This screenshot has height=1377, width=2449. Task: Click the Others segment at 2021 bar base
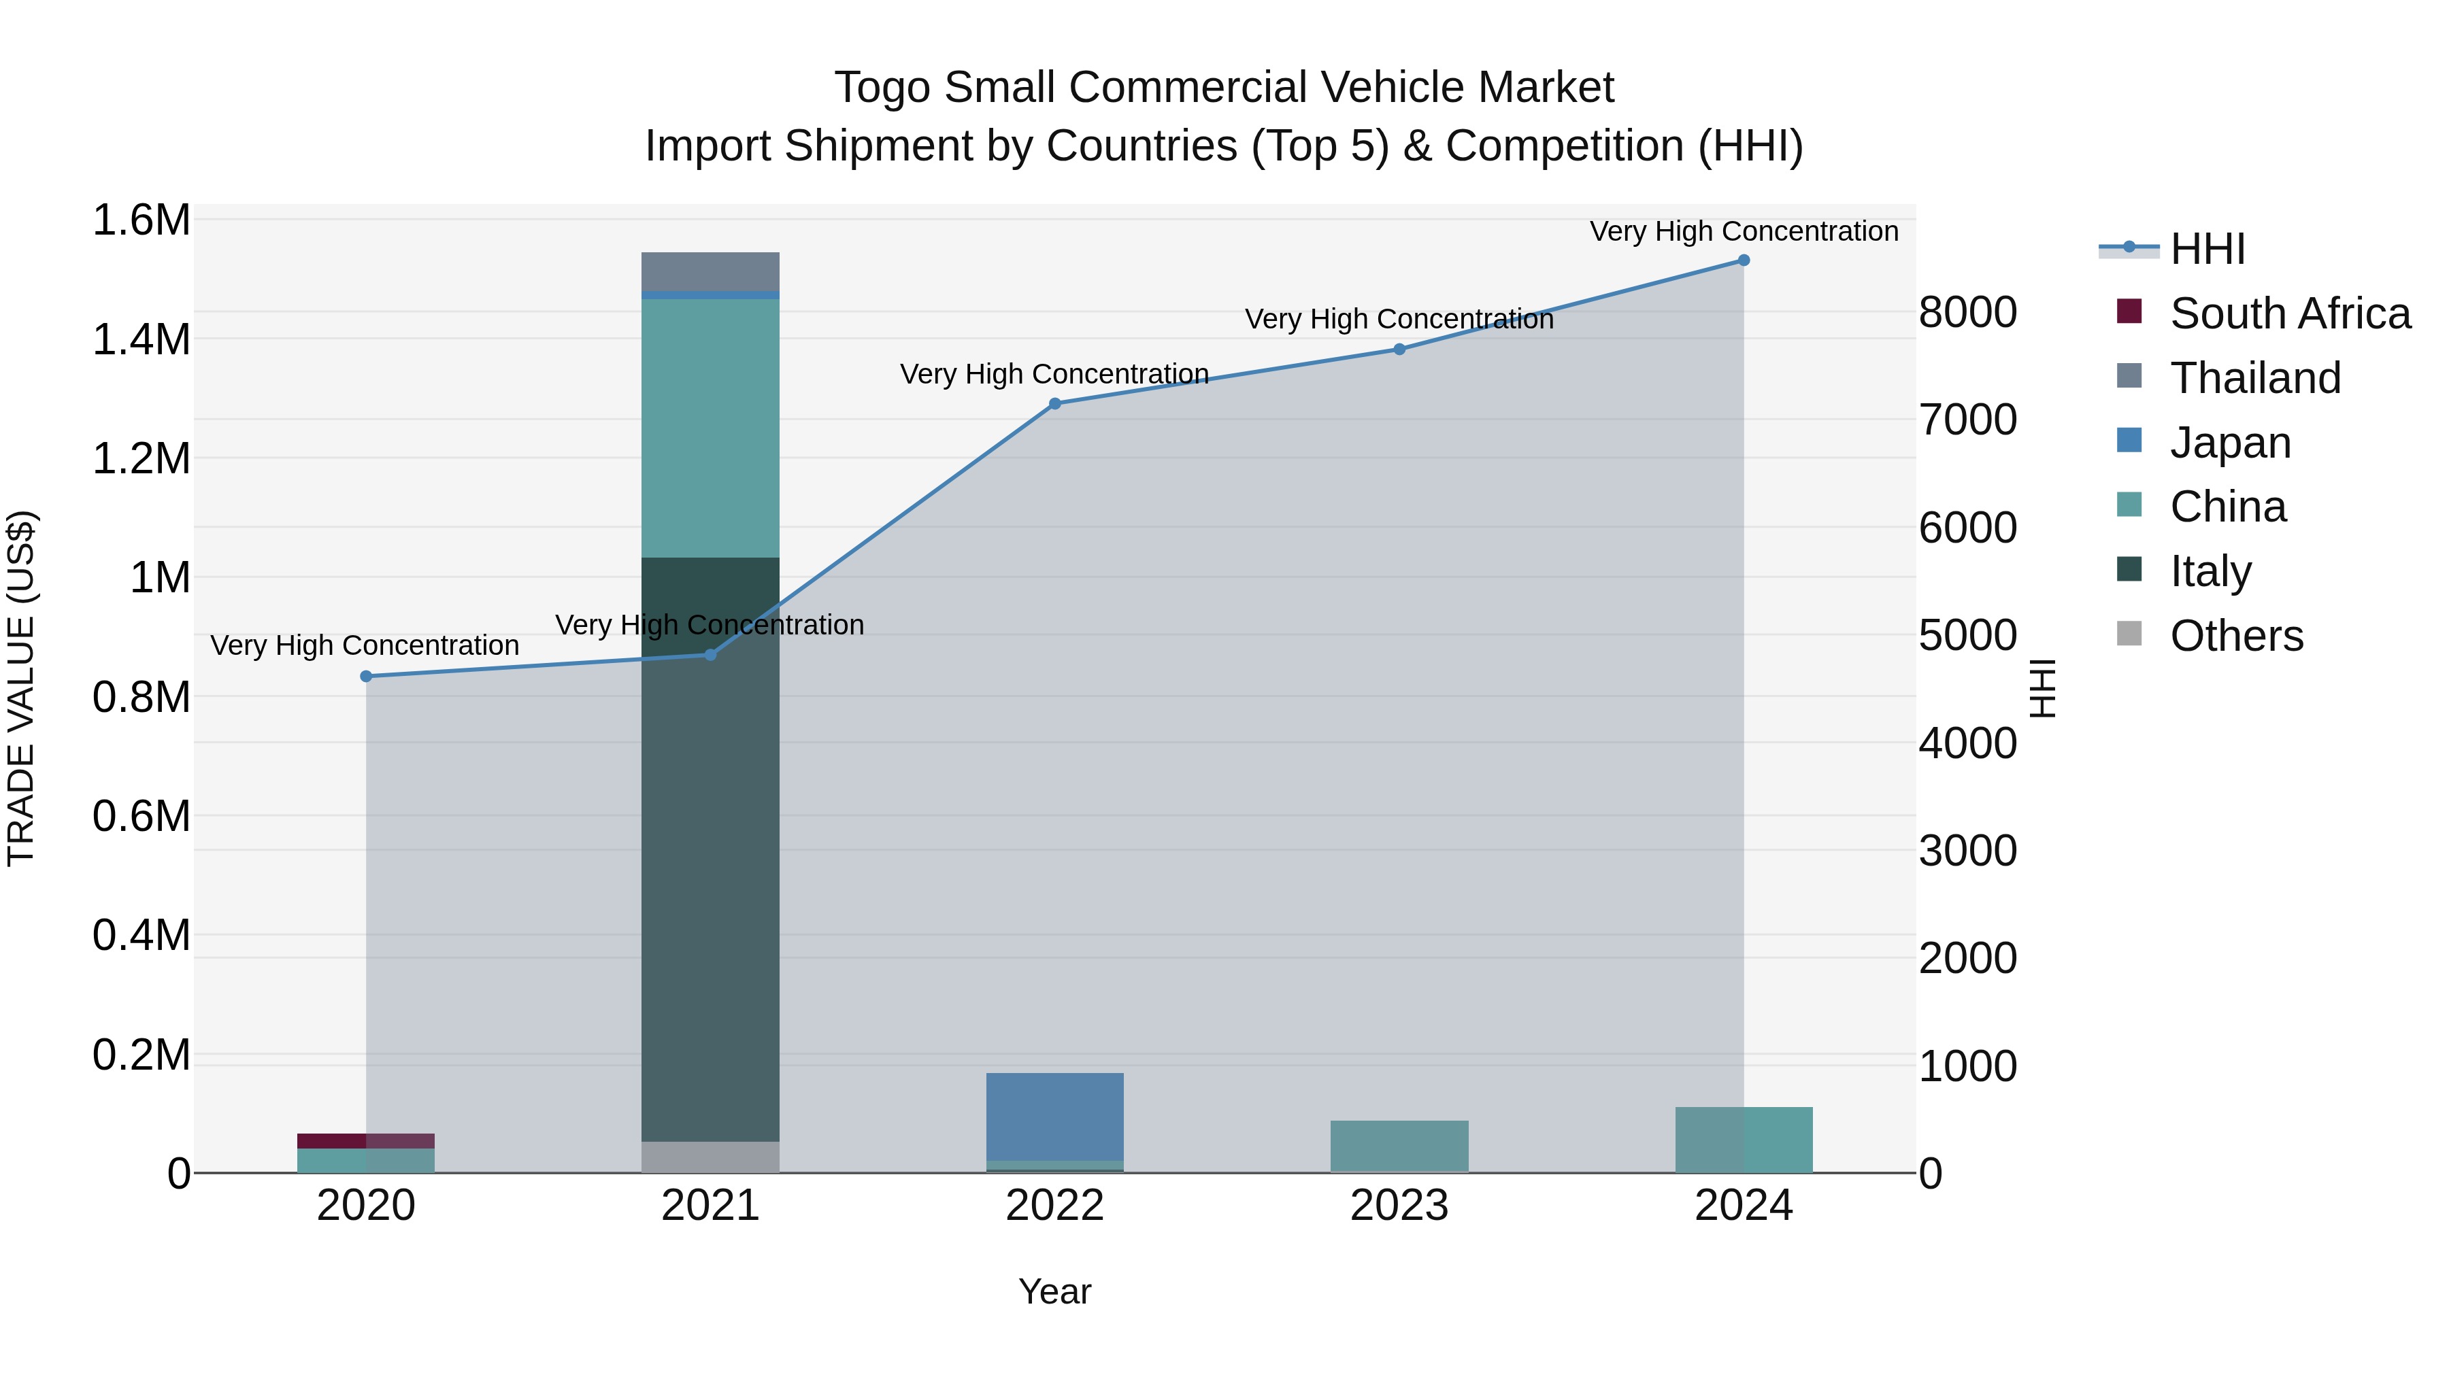(710, 1157)
